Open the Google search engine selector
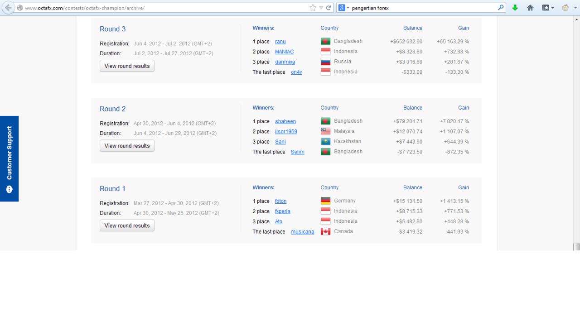This screenshot has width=580, height=326. tap(344, 8)
